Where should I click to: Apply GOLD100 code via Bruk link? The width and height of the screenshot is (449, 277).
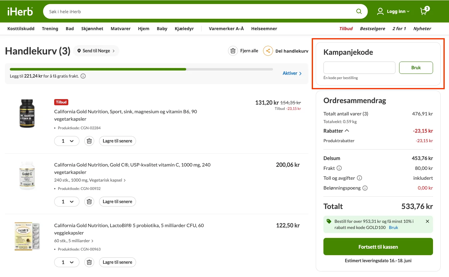coord(393,227)
